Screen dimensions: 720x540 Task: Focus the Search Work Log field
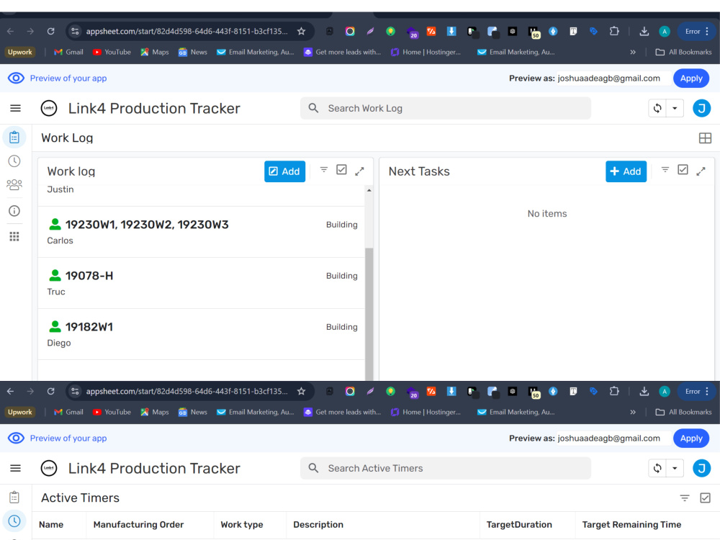click(x=446, y=109)
